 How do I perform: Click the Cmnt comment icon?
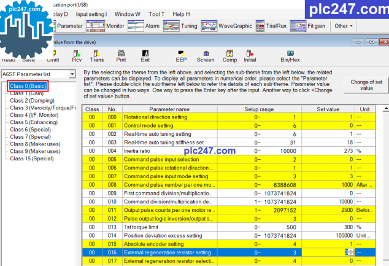(x=53, y=57)
